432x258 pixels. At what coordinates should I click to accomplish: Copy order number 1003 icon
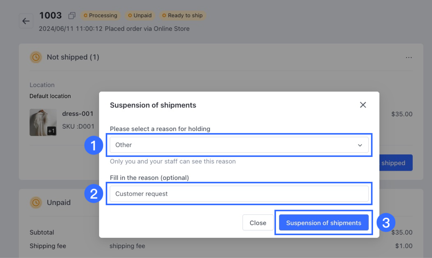pyautogui.click(x=72, y=16)
